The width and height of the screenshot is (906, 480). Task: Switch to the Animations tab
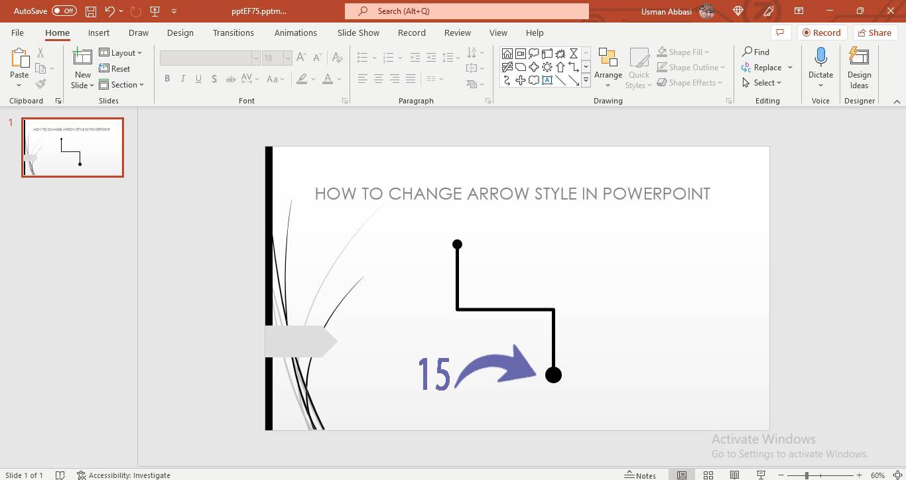[296, 32]
